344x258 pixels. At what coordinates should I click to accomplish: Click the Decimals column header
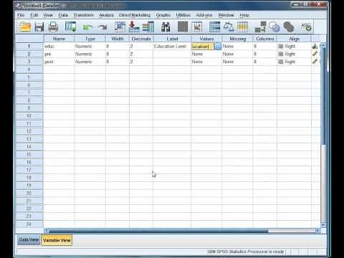coord(141,39)
